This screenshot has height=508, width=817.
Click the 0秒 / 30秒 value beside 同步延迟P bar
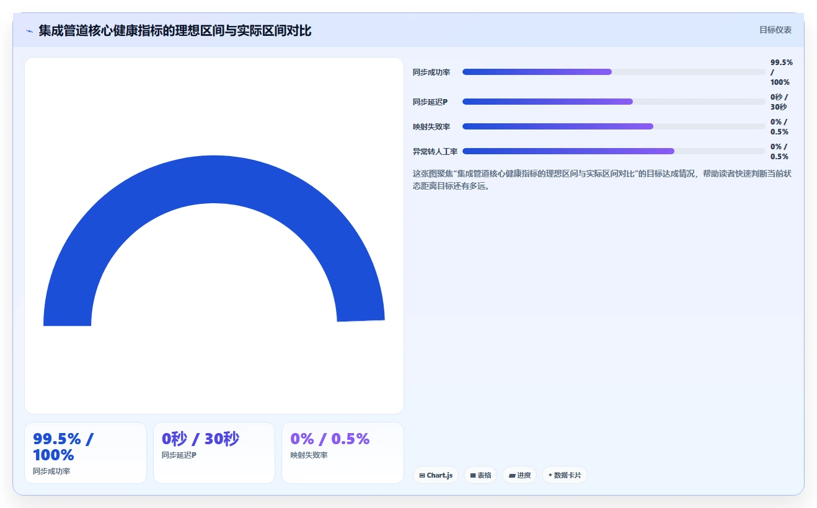coord(780,102)
